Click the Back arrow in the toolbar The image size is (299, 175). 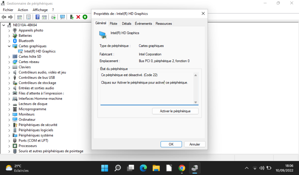4,17
